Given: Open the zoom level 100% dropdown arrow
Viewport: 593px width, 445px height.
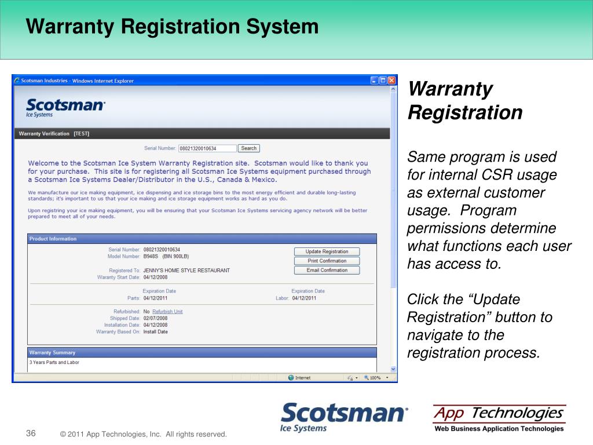Looking at the screenshot, I should pos(387,378).
